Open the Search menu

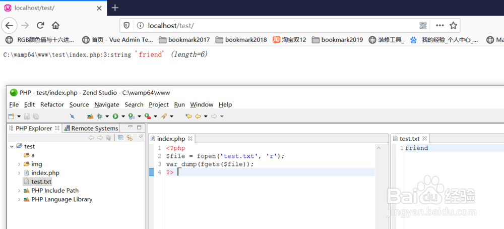point(134,104)
